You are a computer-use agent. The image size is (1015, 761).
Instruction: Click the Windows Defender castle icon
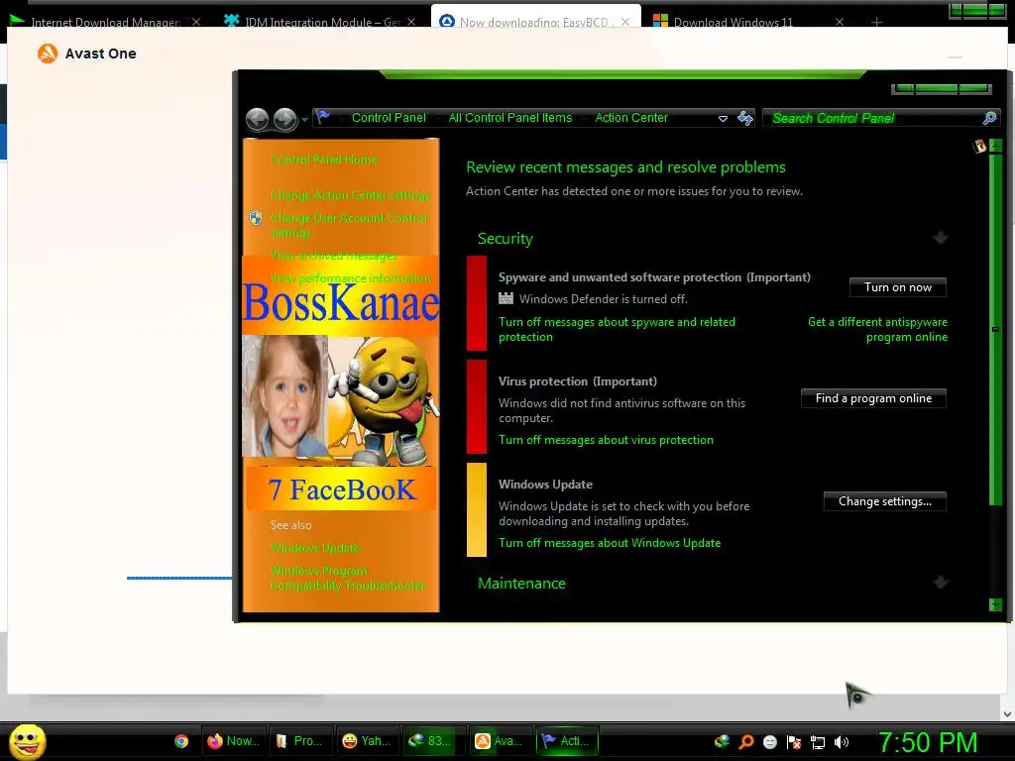click(x=506, y=298)
